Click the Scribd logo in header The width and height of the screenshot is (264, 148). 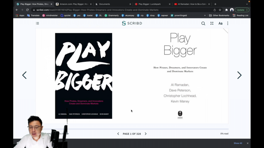pos(132,23)
